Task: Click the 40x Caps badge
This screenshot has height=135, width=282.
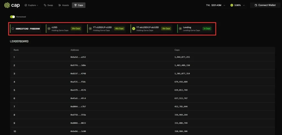Action: pos(119,29)
